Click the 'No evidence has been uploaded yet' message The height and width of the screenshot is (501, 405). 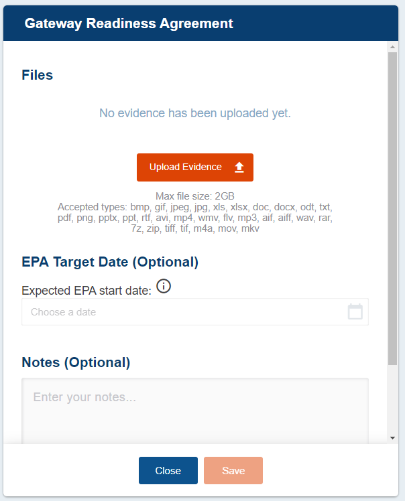[195, 113]
